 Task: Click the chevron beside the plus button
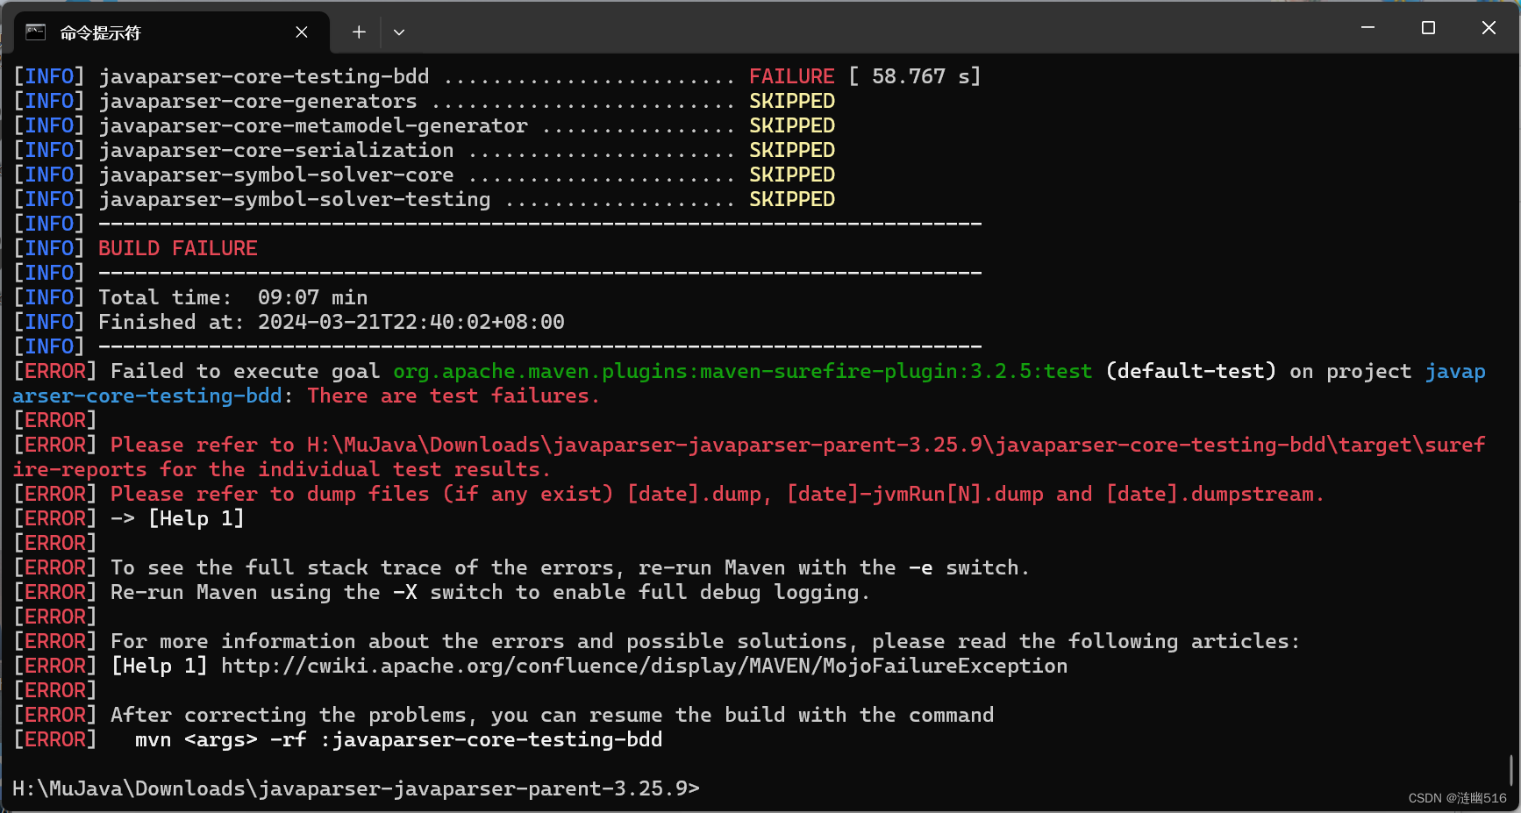coord(399,32)
